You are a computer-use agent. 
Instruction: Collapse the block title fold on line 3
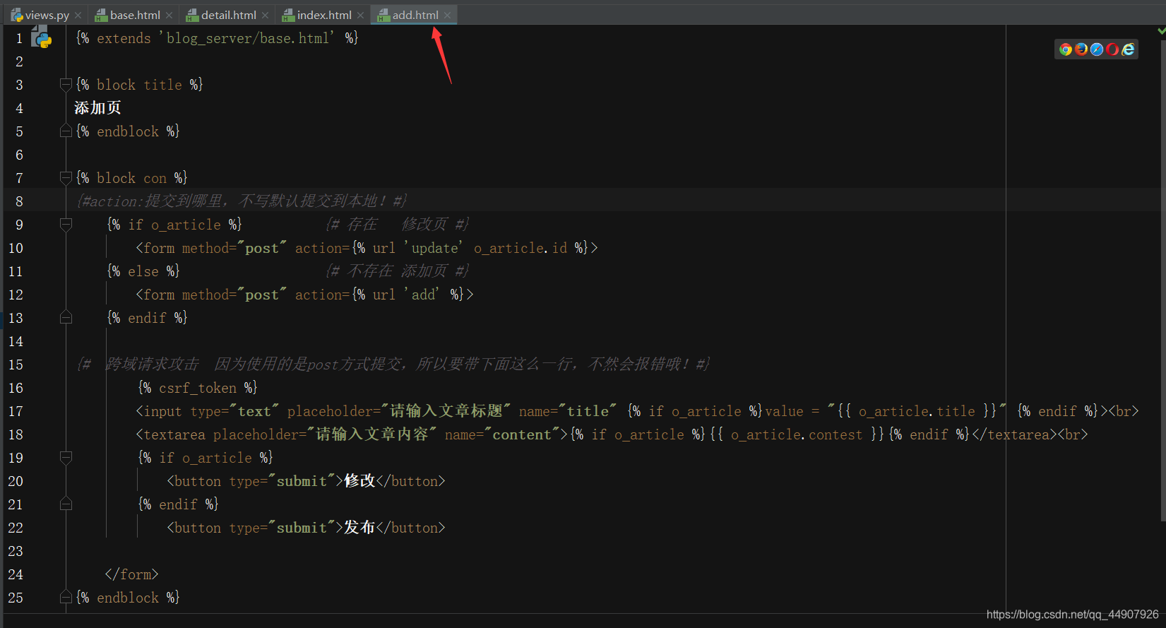[x=66, y=85]
